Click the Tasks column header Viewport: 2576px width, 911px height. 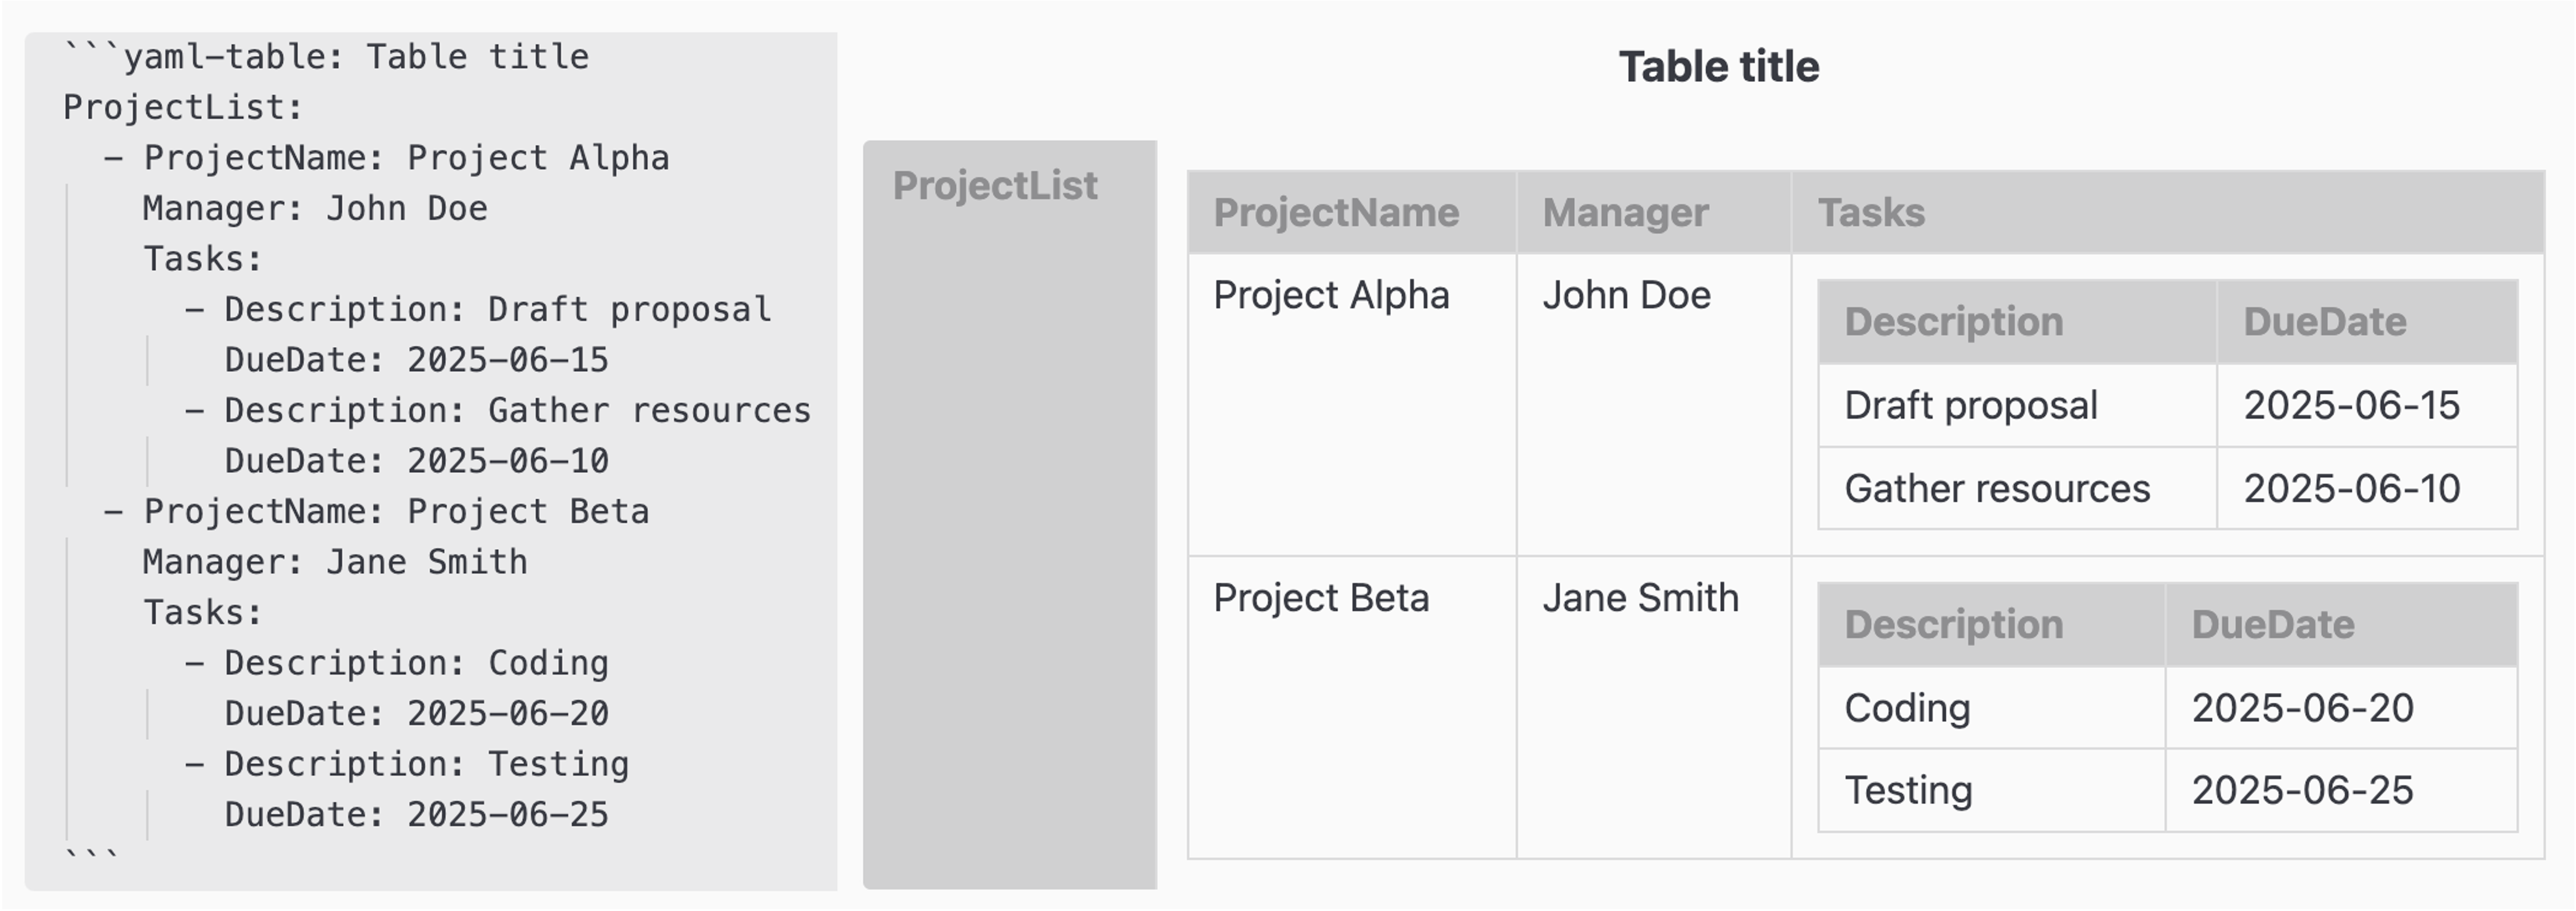tap(2168, 212)
